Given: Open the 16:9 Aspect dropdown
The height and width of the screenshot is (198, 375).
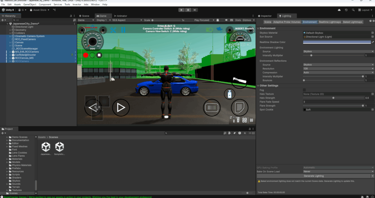Looking at the screenshot, I should (127, 20).
